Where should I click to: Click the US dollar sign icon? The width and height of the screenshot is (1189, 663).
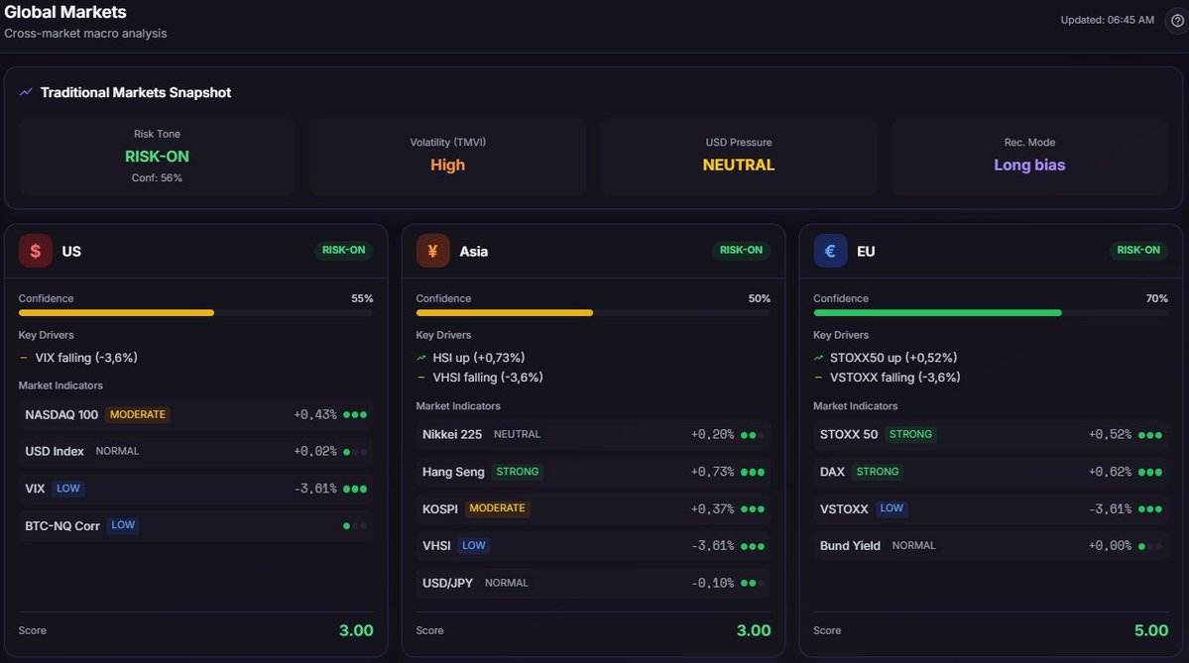point(35,251)
